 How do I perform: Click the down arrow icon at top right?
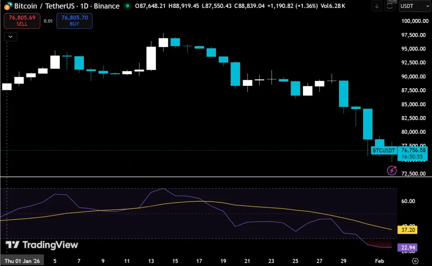(x=377, y=6)
